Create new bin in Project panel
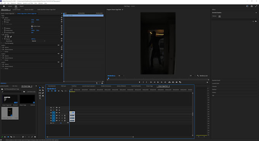The width and height of the screenshot is (259, 141). (35, 137)
